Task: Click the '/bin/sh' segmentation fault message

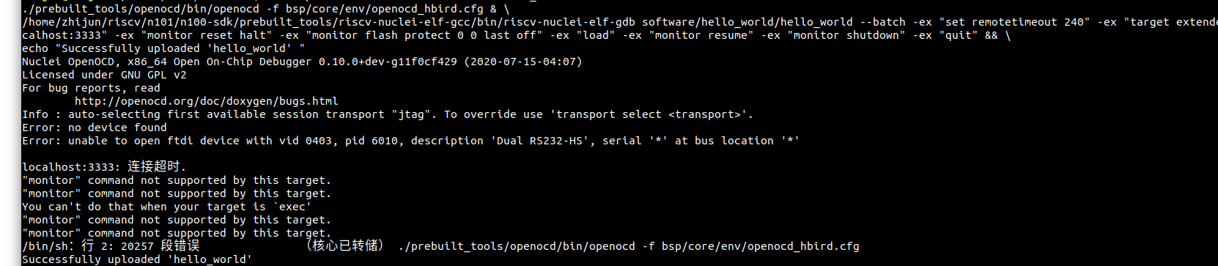Action: tap(111, 245)
